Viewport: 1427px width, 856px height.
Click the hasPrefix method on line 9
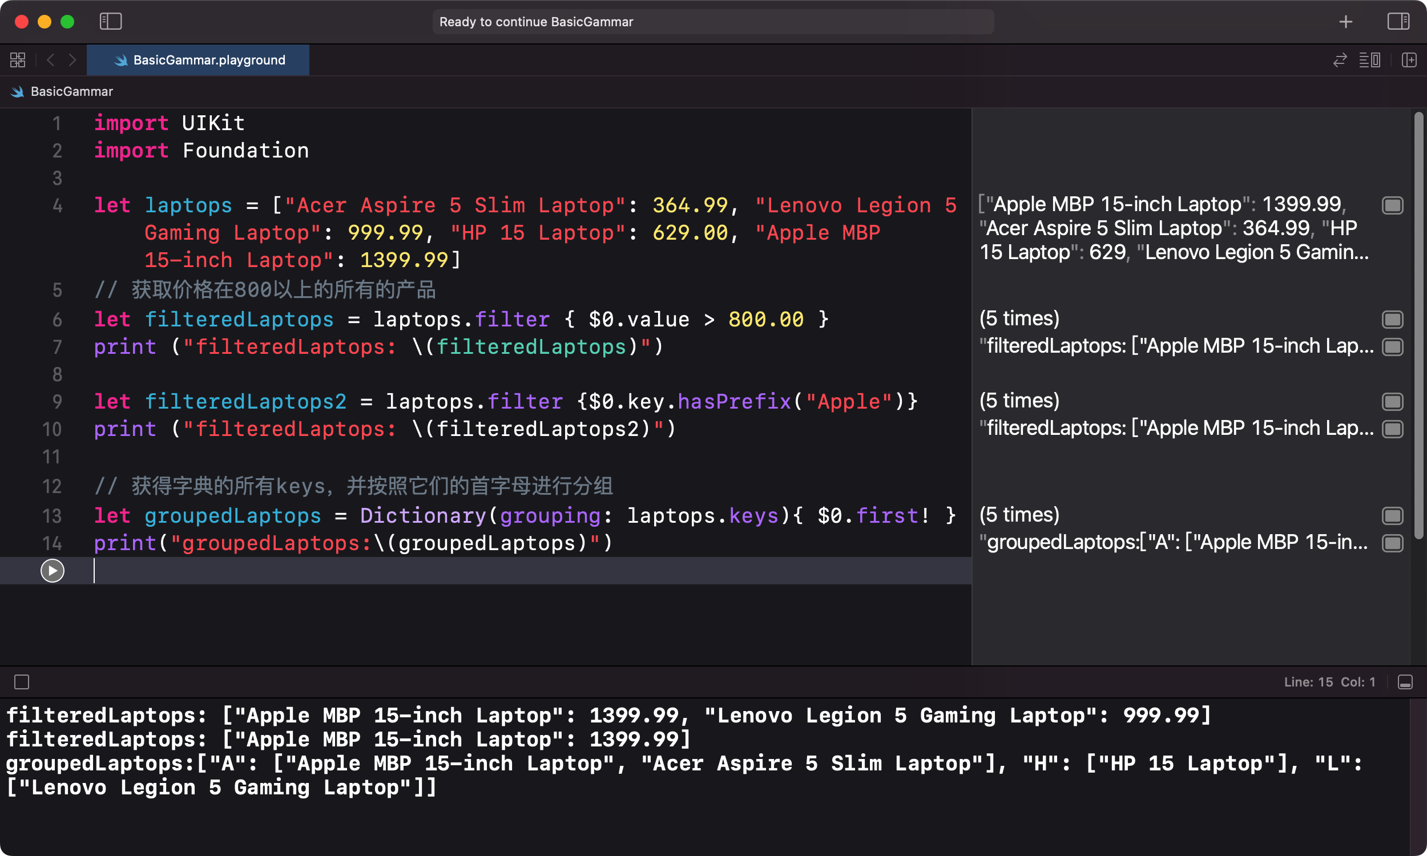pos(734,402)
